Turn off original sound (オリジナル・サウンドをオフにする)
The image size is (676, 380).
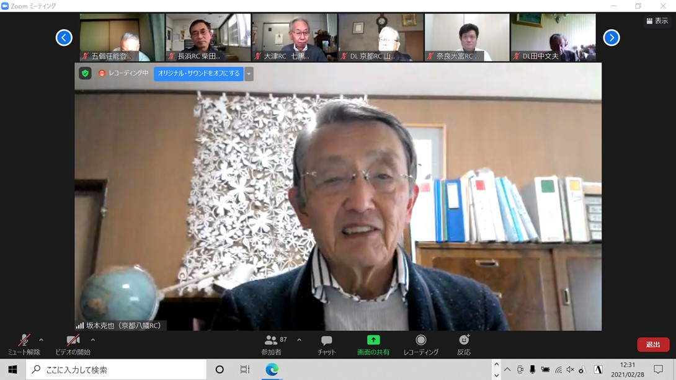tap(198, 73)
